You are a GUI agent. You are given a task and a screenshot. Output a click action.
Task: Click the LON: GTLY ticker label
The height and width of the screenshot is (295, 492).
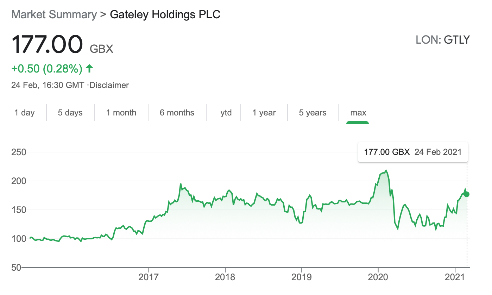pyautogui.click(x=443, y=40)
